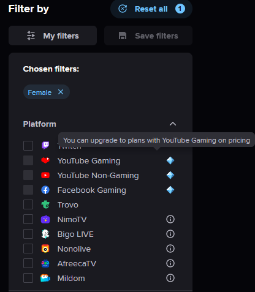Collapse the Platform section chevron
This screenshot has width=255, height=292.
(x=173, y=124)
